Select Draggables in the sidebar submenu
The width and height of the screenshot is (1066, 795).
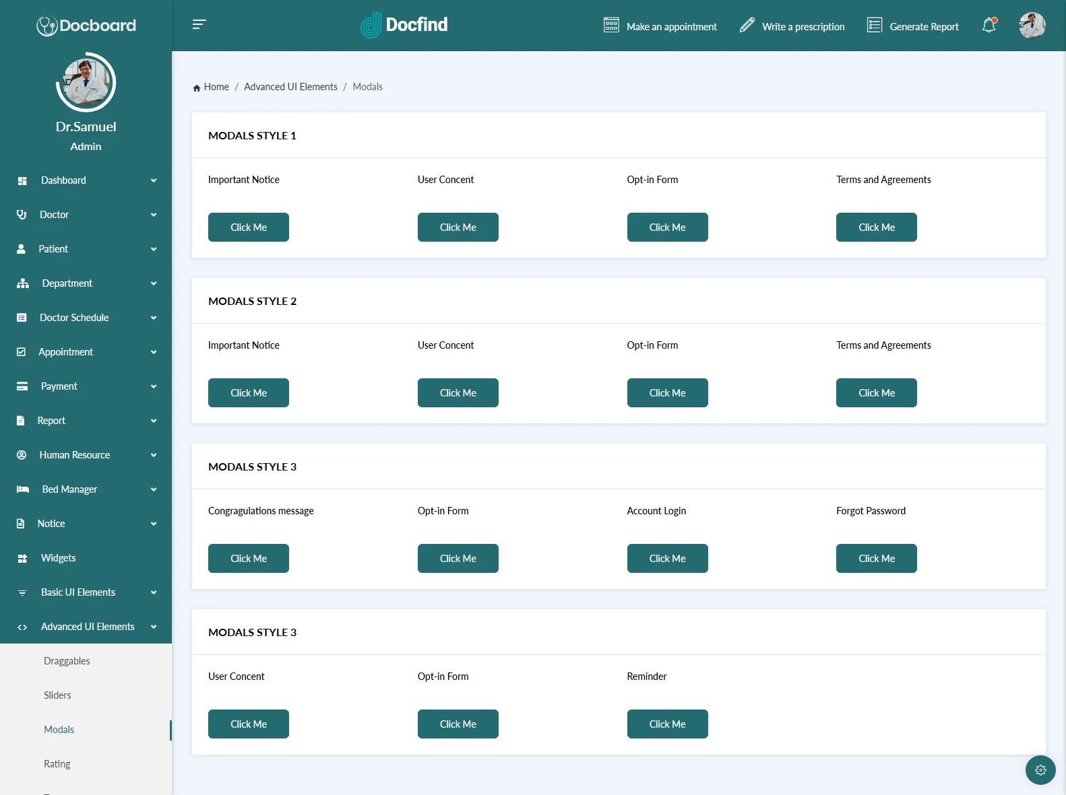pos(67,661)
